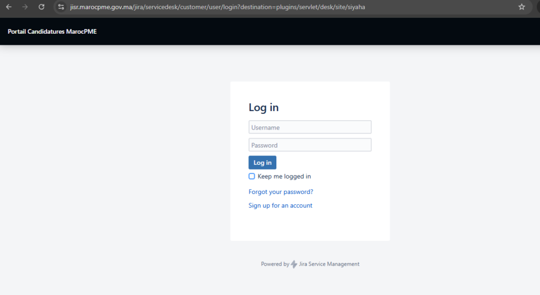
Task: Click the jisr.marocpme.gov.ma domain in URL
Action: tap(101, 7)
